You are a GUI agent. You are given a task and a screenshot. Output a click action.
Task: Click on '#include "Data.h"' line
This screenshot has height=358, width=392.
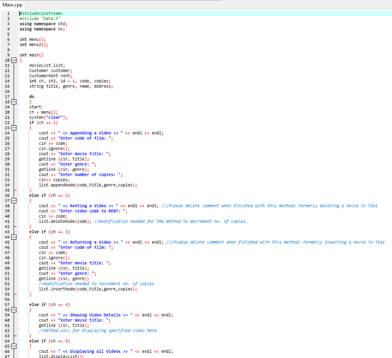[40, 18]
